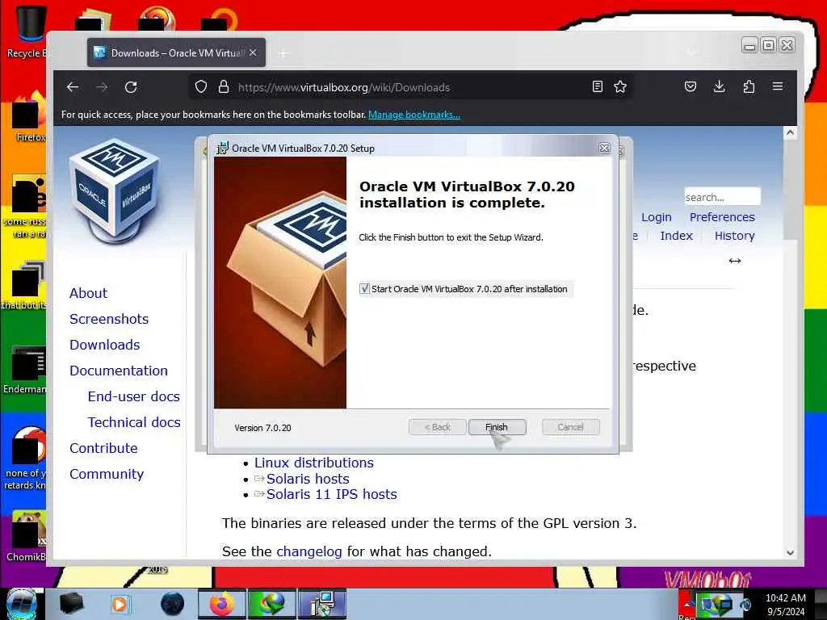827x620 pixels.
Task: Open the Firefox extensions puzzle icon
Action: pos(749,86)
